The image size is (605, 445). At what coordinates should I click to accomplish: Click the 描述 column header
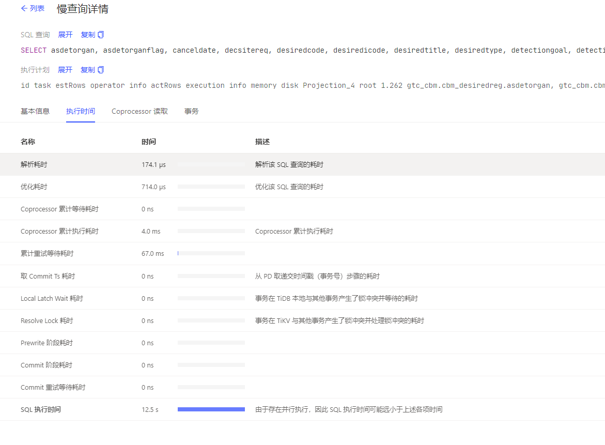click(x=262, y=142)
